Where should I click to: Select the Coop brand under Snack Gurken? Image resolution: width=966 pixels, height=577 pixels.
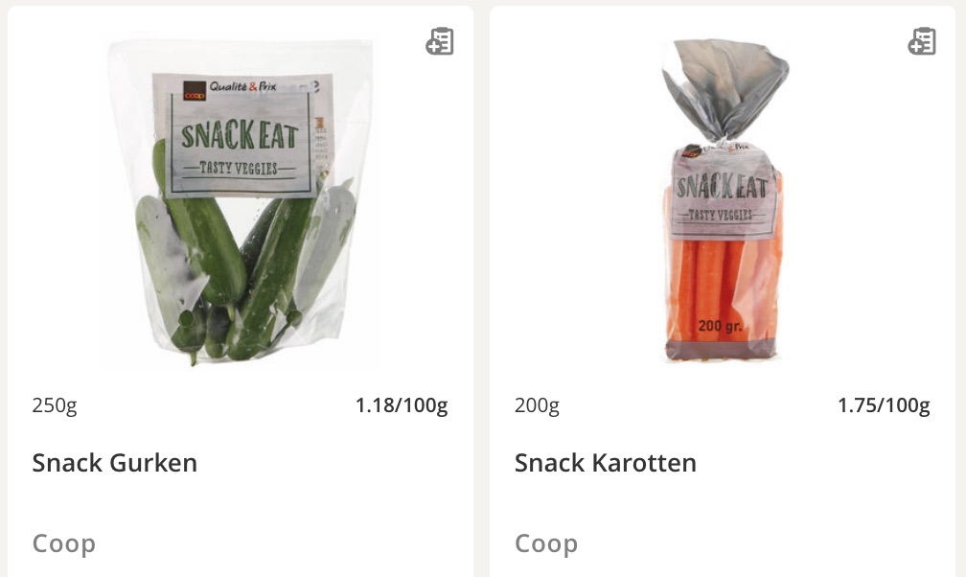click(64, 543)
